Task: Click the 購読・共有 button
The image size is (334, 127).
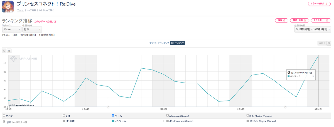Action: pos(299,20)
